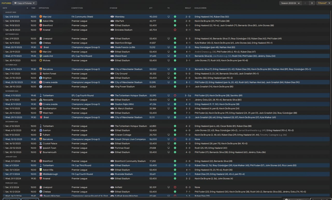Click the Estadi Olímpic Lluís Companys stadium

130,139
